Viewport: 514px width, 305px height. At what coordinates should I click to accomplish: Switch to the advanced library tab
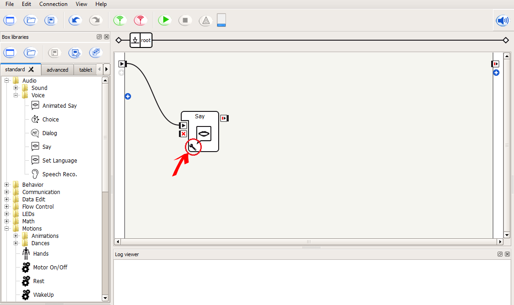pos(57,70)
